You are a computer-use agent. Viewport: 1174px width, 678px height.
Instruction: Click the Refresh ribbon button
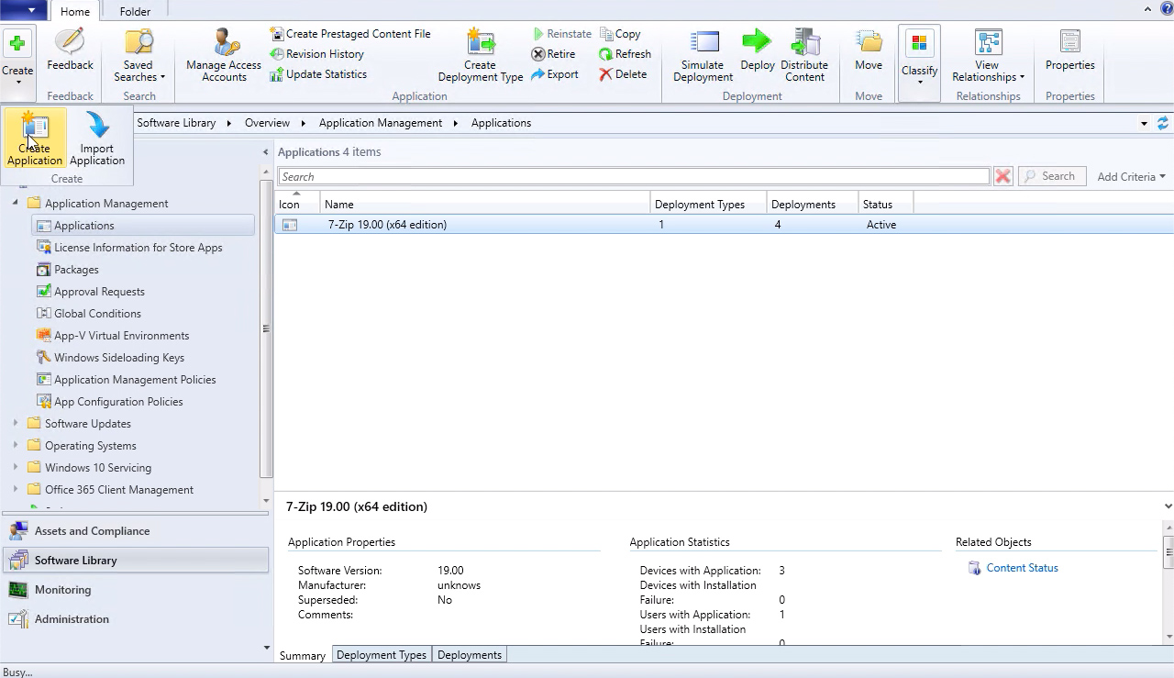click(x=625, y=54)
